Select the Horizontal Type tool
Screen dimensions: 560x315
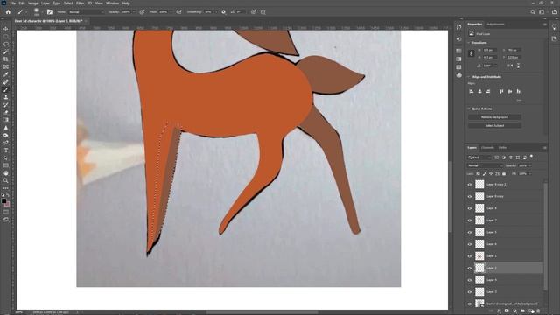tap(6, 150)
